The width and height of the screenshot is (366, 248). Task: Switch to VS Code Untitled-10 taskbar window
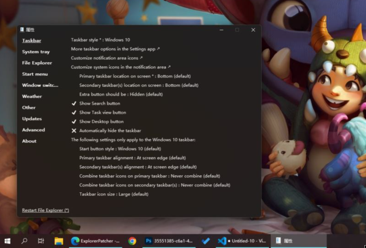242,241
